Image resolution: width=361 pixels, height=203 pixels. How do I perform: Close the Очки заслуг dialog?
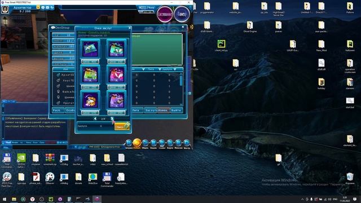(x=130, y=28)
